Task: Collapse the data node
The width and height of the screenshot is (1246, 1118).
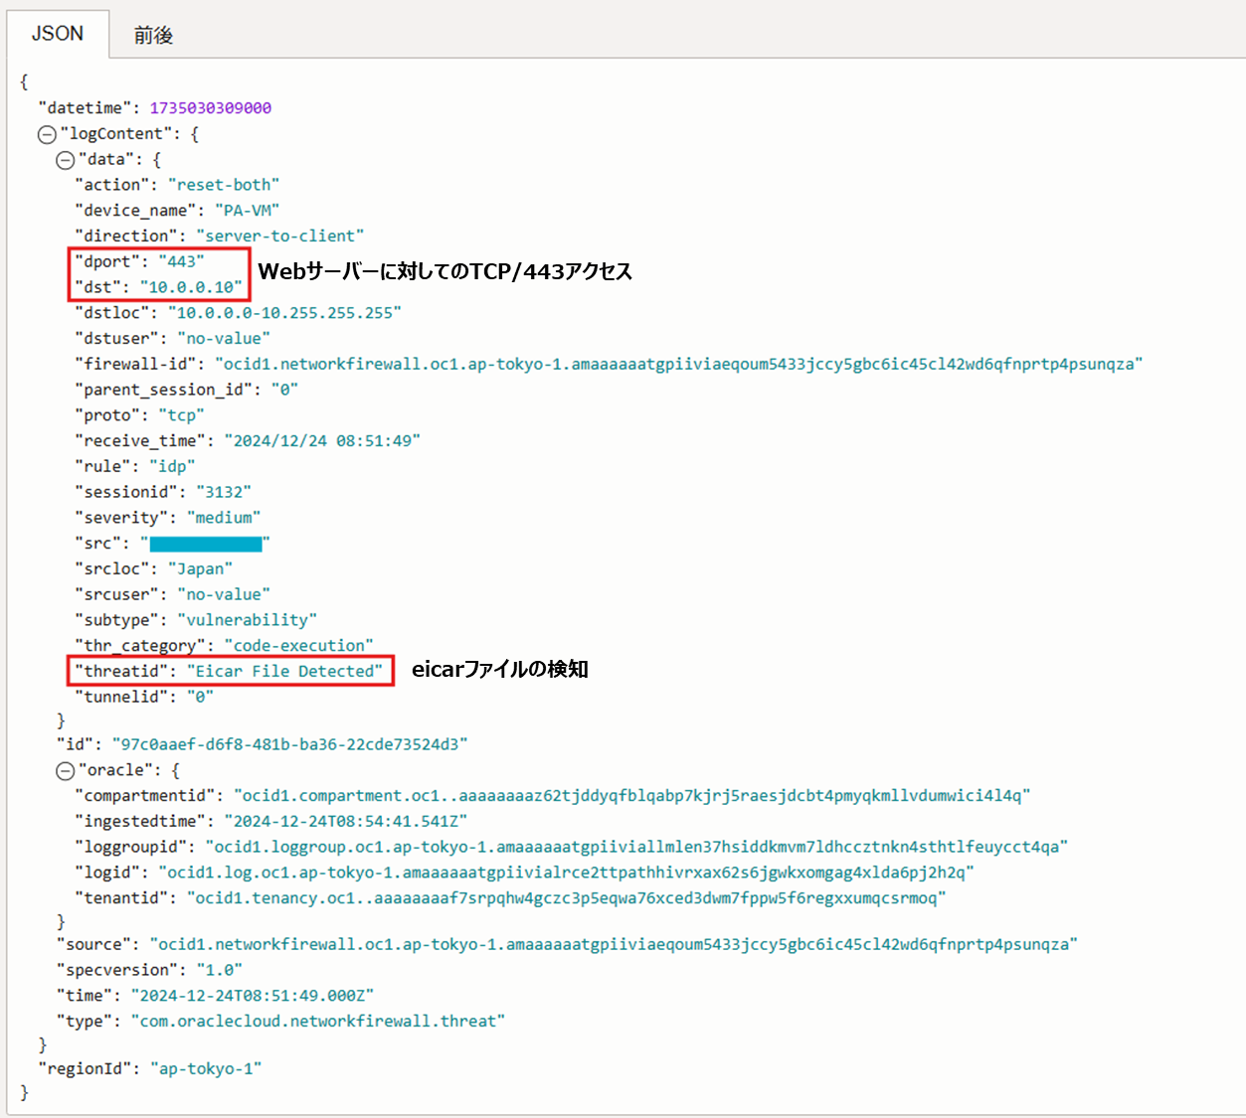Action: (x=66, y=160)
